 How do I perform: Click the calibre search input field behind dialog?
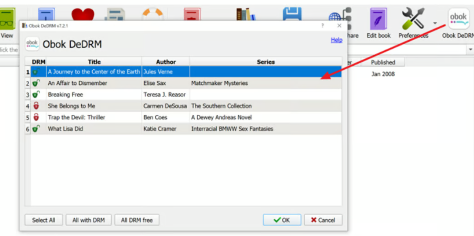[x=407, y=49]
